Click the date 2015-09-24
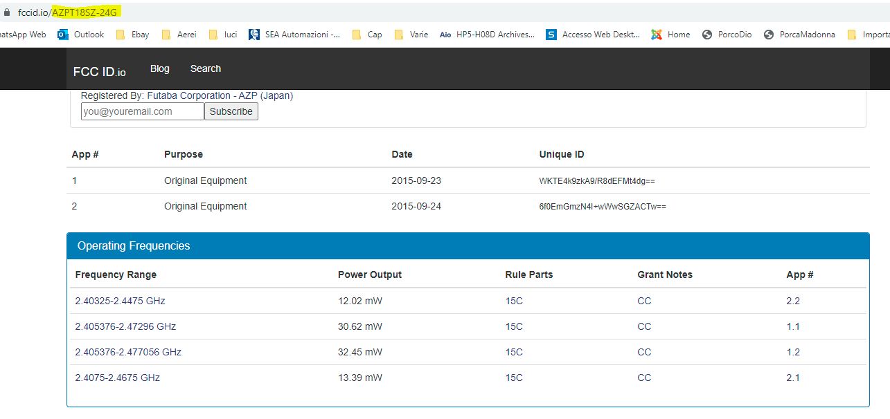The height and width of the screenshot is (419, 890). 416,206
